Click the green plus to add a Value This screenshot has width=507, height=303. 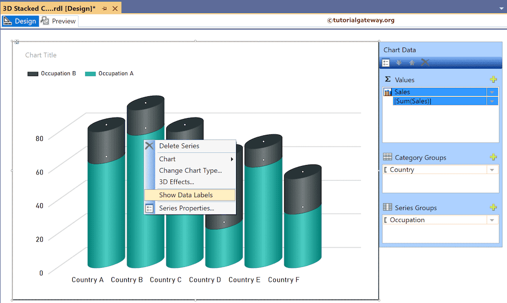click(x=493, y=79)
